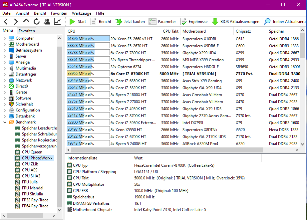Switch to the Menü sidebar tab
Image resolution: width=307 pixels, height=220 pixels.
(8, 30)
